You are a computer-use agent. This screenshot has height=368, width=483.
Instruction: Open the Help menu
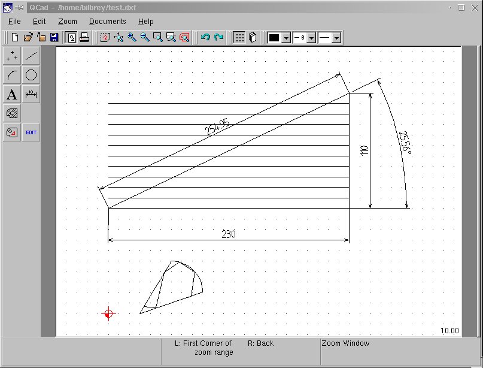tap(146, 22)
